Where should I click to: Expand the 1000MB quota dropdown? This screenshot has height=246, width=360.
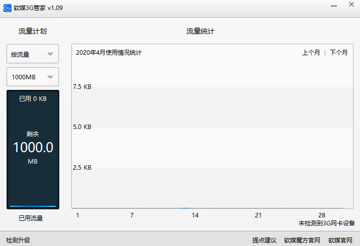(x=33, y=77)
